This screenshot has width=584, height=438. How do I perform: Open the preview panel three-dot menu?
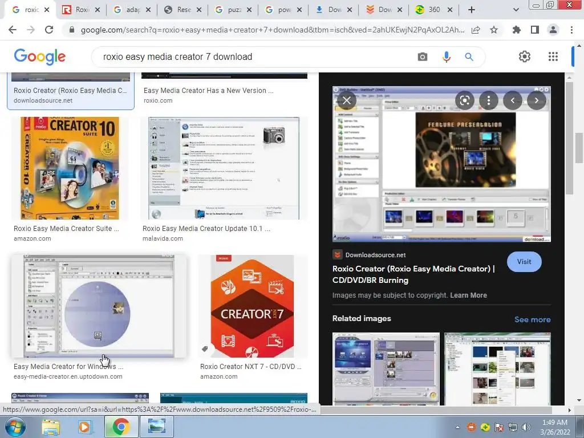[489, 100]
